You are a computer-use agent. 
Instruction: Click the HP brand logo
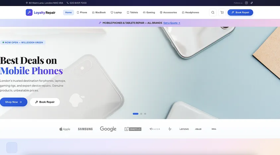point(170,129)
